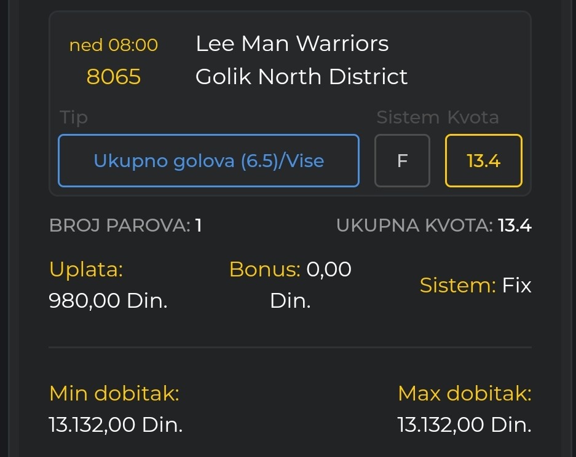The image size is (576, 457).
Task: Click the amount under Max dobitak
Action: [x=464, y=424]
